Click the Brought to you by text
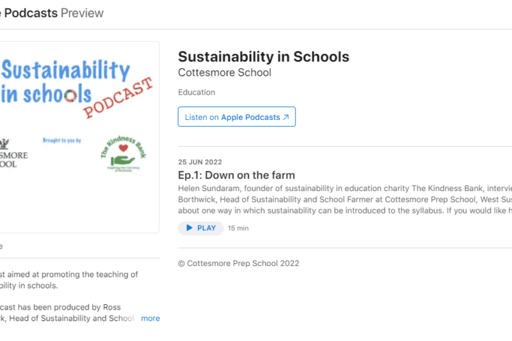 (x=62, y=140)
